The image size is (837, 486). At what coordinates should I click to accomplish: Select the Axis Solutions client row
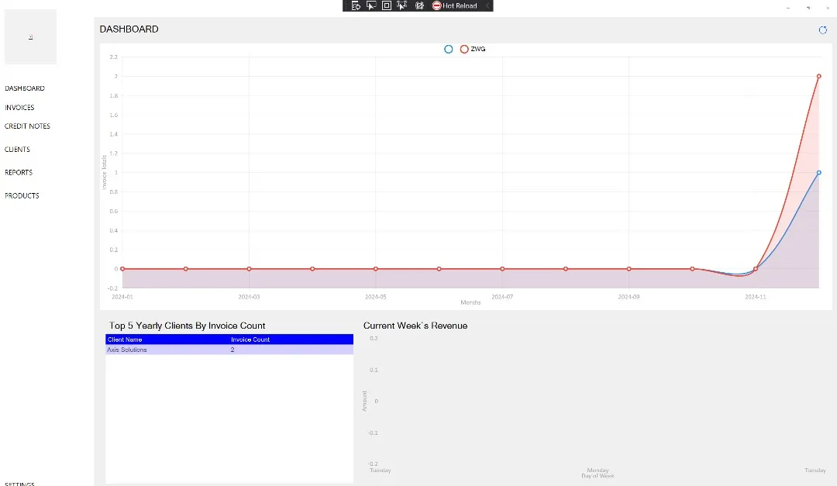pyautogui.click(x=229, y=350)
